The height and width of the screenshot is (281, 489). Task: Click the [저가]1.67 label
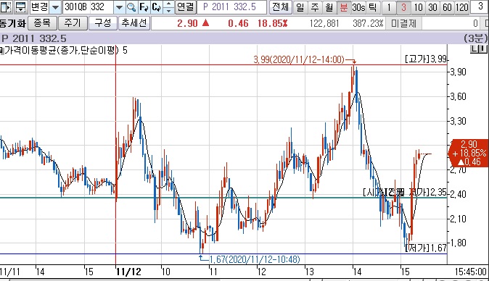point(426,248)
